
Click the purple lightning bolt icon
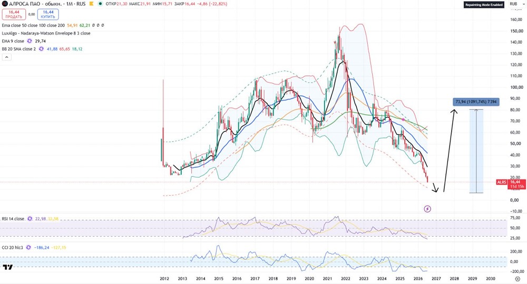coord(427,209)
